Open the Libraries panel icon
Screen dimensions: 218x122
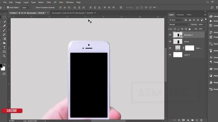[211, 16]
